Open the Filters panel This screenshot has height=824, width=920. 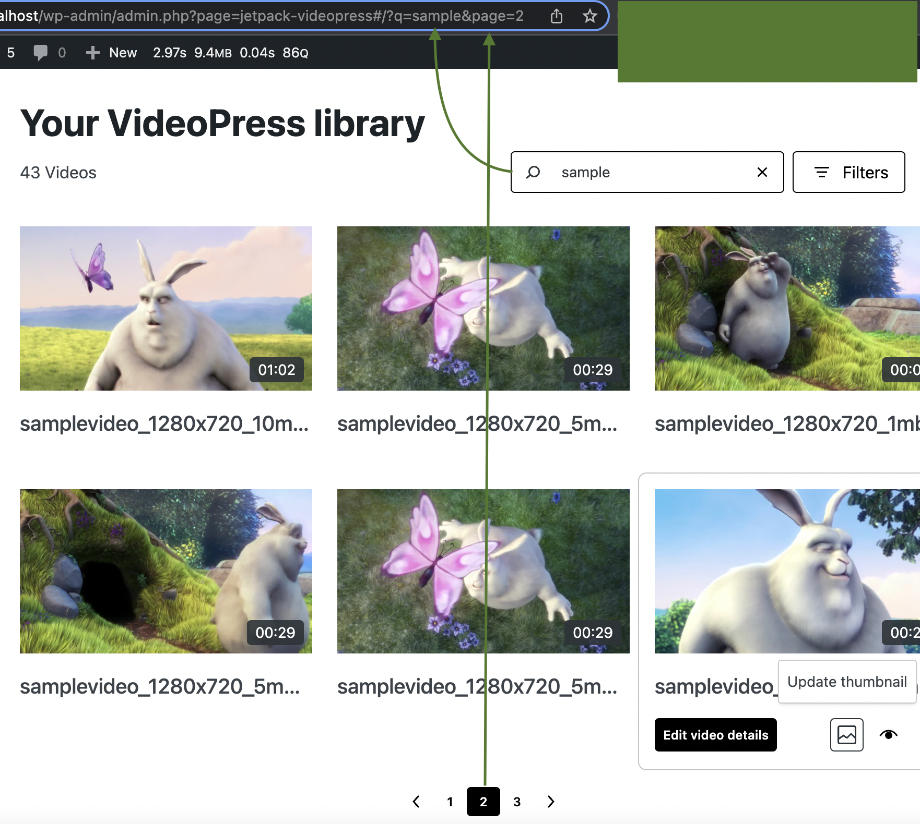point(849,172)
